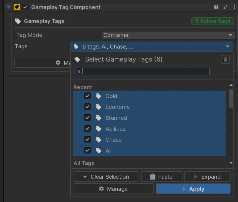Image resolution: width=238 pixels, height=202 pixels.
Task: Select the Economy row text
Action: (118, 107)
